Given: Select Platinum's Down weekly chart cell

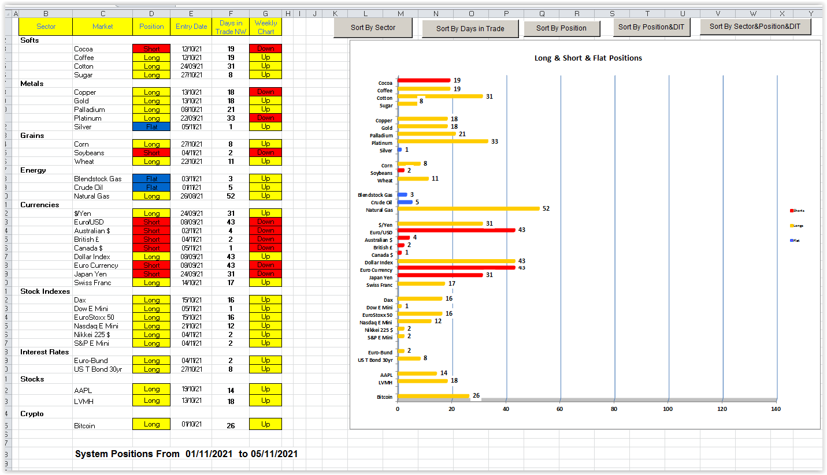Looking at the screenshot, I should pos(266,118).
